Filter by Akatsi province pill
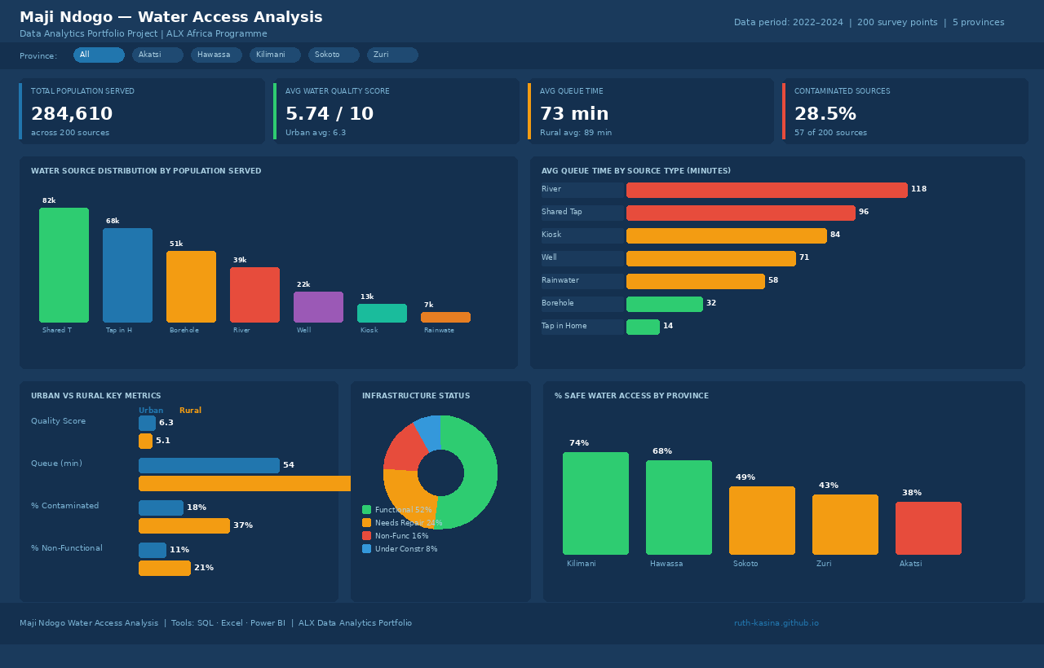Screen dimensions: 1044x668 pyautogui.click(x=157, y=55)
